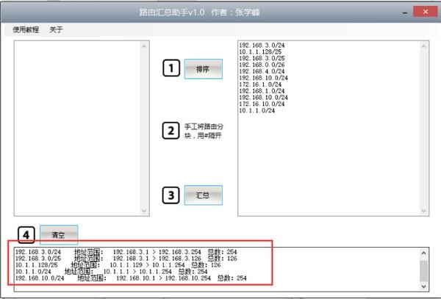Click the down arrow of bottom result scrollbar

coord(424,286)
